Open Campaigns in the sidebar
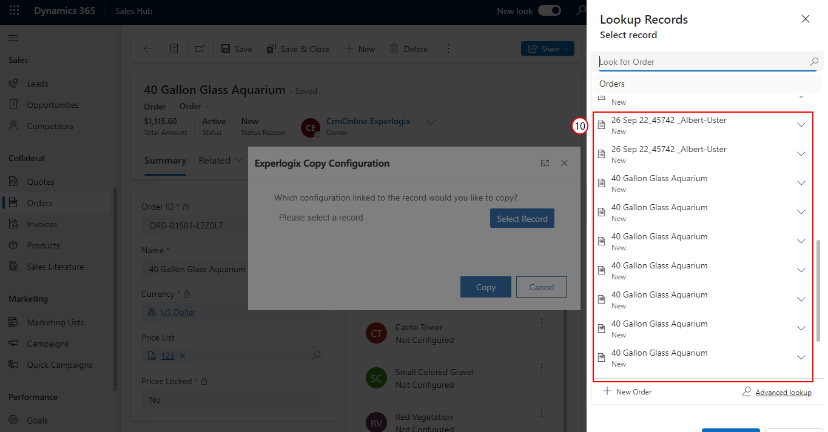 tap(47, 344)
